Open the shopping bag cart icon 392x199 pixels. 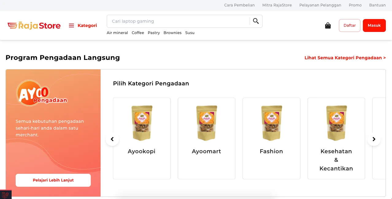pyautogui.click(x=328, y=25)
